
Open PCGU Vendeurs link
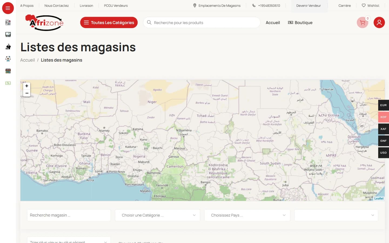(x=116, y=5)
